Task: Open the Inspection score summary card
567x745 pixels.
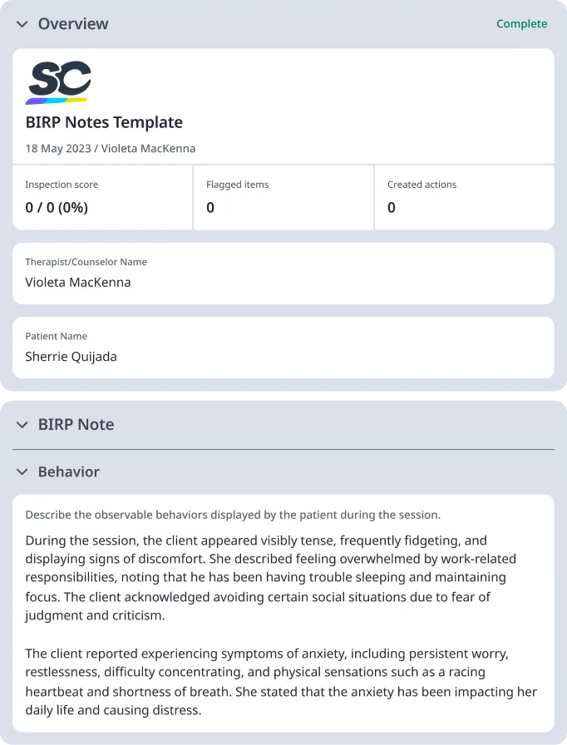Action: click(100, 197)
